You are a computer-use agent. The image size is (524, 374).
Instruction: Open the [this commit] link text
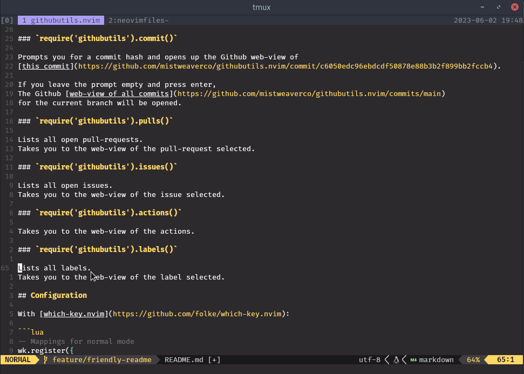tap(46, 66)
